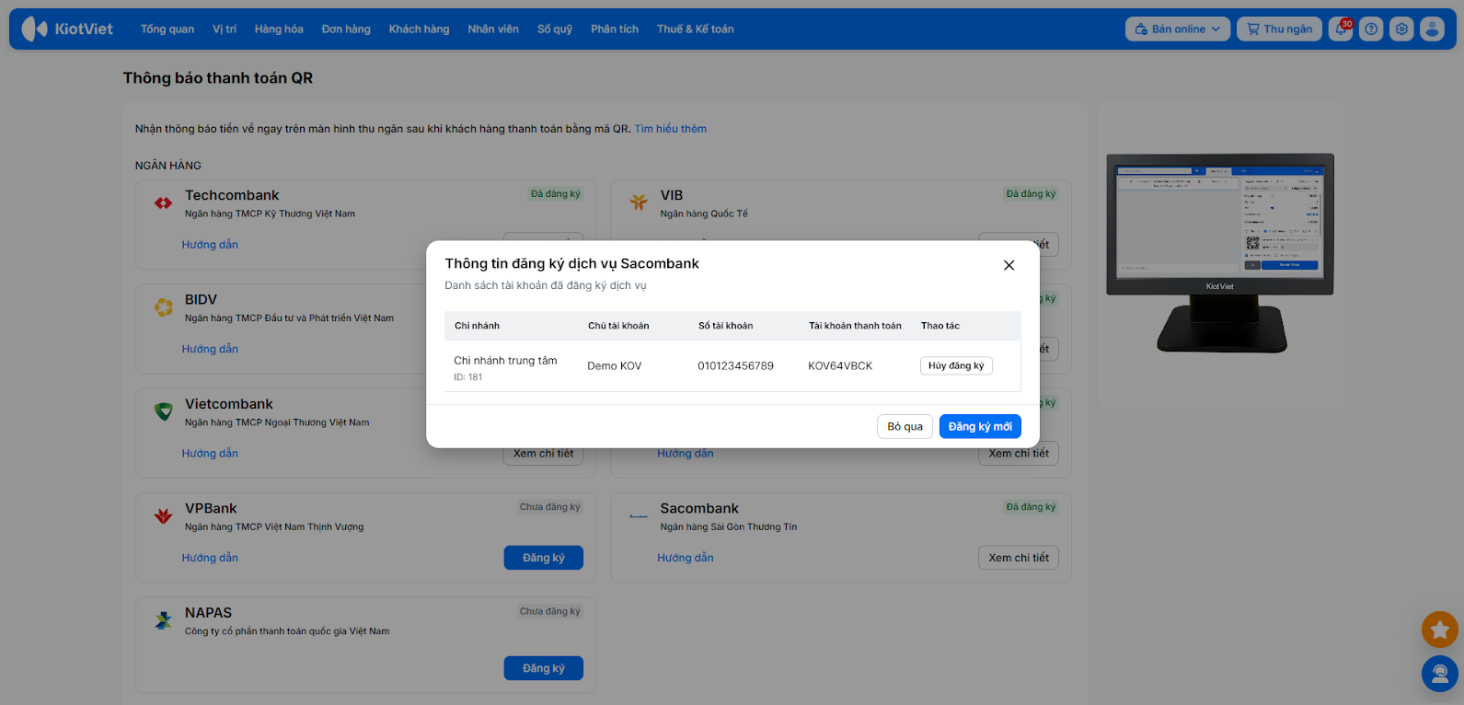Open the Khách hàng menu
The image size is (1464, 705).
pyautogui.click(x=419, y=29)
